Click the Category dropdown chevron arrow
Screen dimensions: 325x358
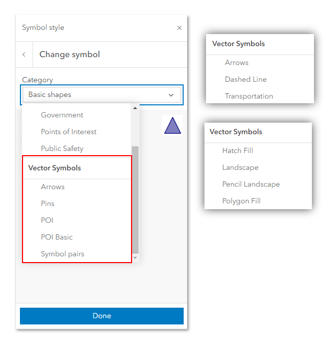point(171,95)
